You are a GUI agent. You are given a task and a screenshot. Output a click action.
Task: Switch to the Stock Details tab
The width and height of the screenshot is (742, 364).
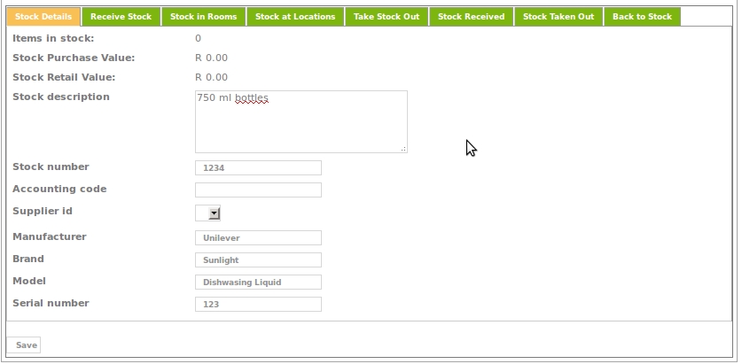click(43, 17)
